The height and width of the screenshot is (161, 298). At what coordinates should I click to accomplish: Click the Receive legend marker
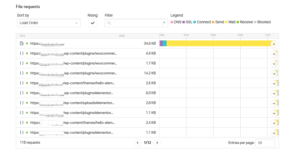point(238,22)
